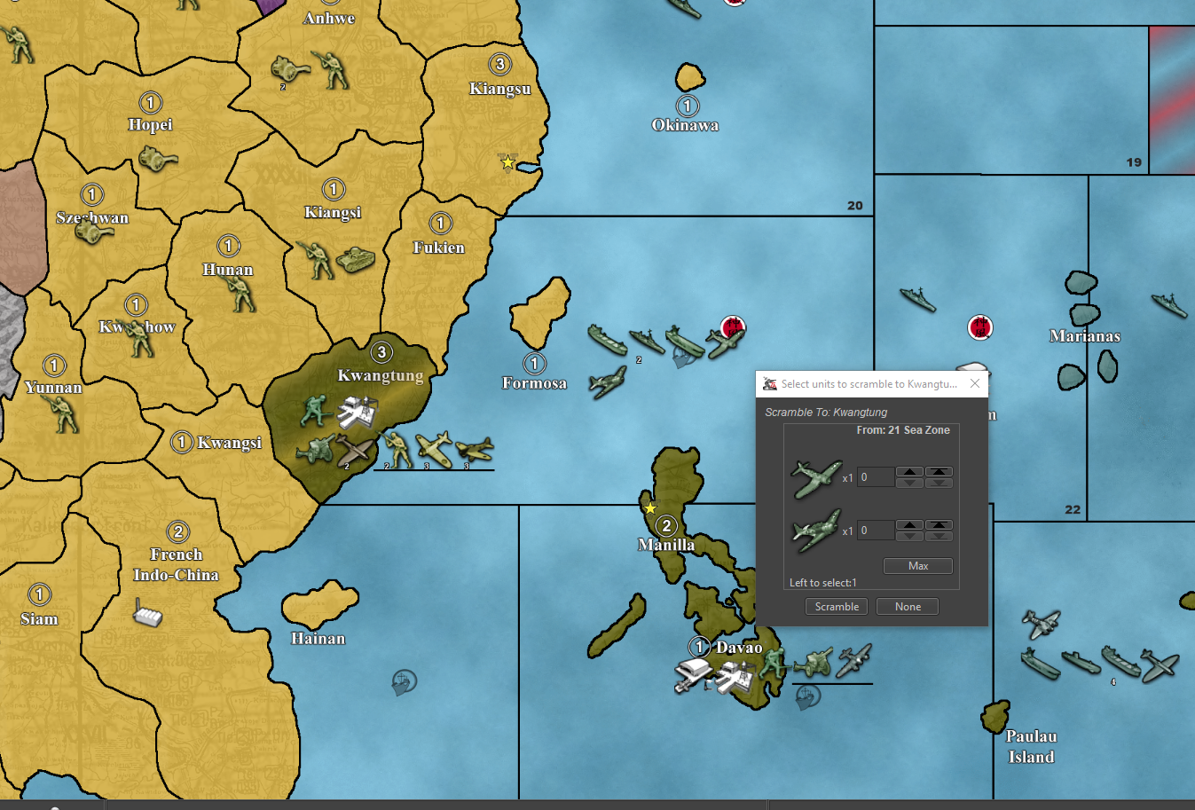Select the white airfield unit in Kwangtung
1195x810 pixels.
(357, 412)
